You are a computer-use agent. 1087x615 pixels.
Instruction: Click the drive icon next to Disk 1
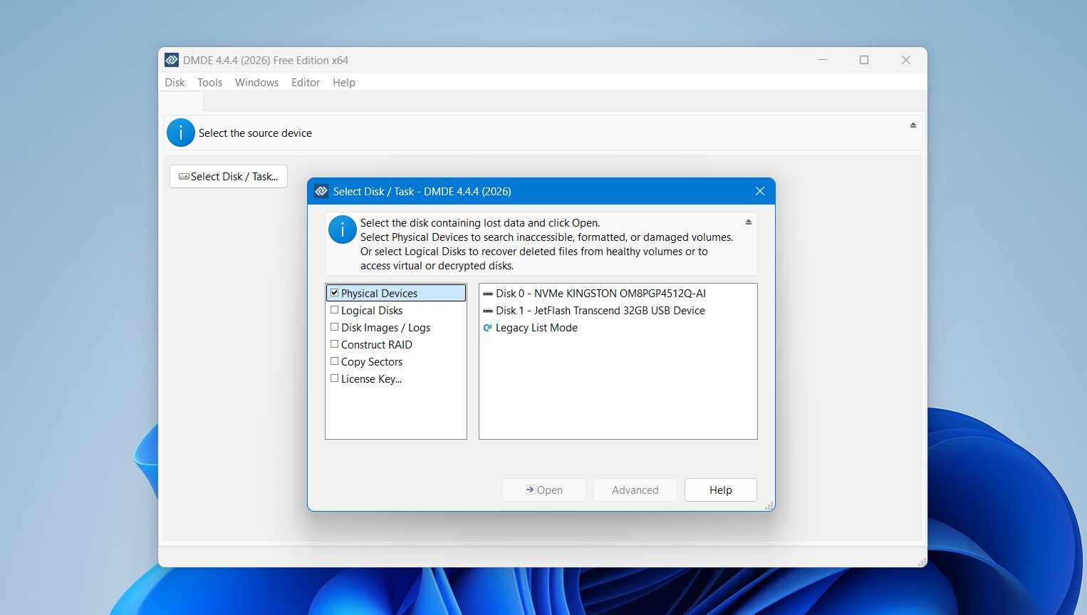(488, 311)
